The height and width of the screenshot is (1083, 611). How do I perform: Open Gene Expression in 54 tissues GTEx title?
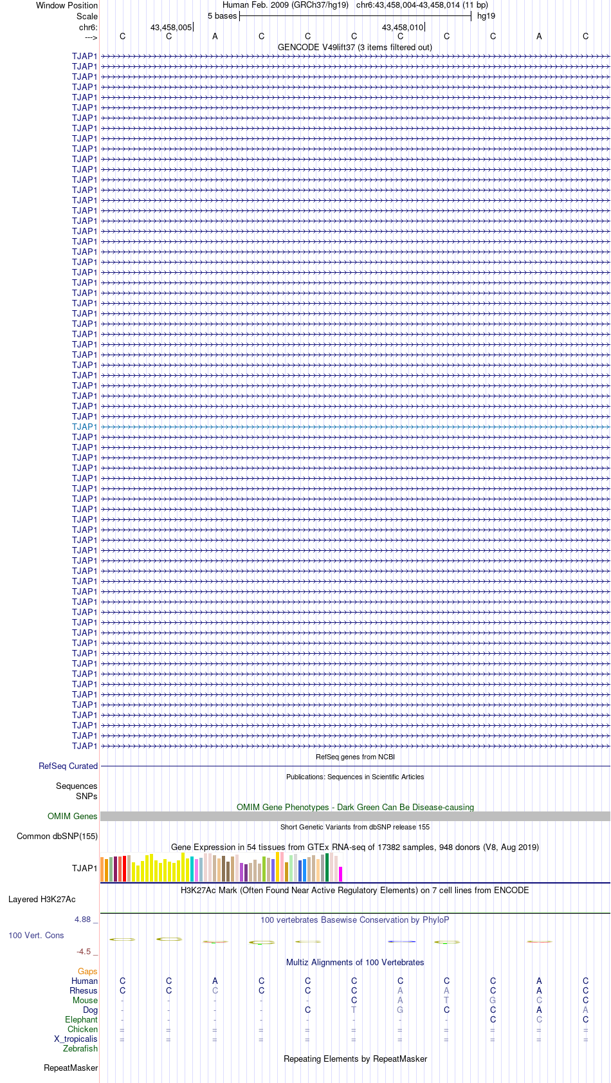[355, 847]
